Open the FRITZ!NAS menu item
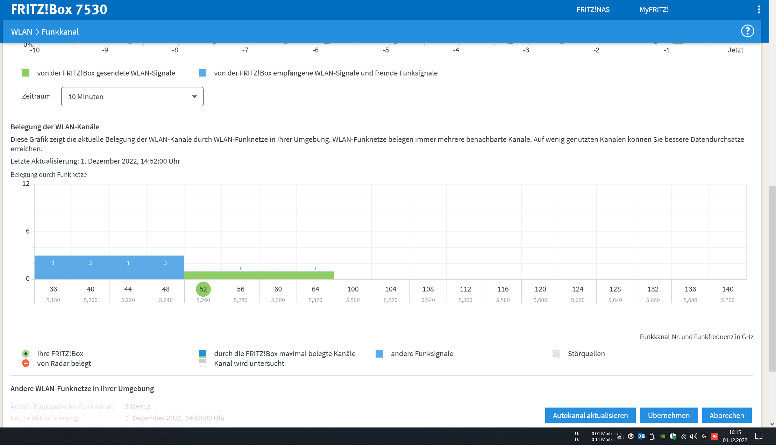This screenshot has width=776, height=446. pyautogui.click(x=593, y=9)
